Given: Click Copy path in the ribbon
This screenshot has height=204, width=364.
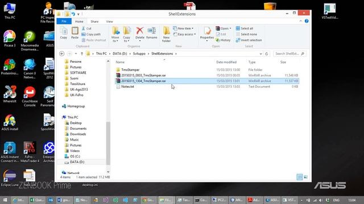Looking at the screenshot, I should 91,34.
